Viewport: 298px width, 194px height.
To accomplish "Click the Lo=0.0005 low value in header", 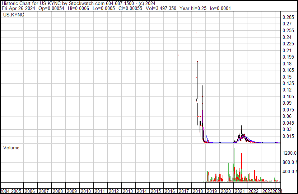I will (104, 8).
